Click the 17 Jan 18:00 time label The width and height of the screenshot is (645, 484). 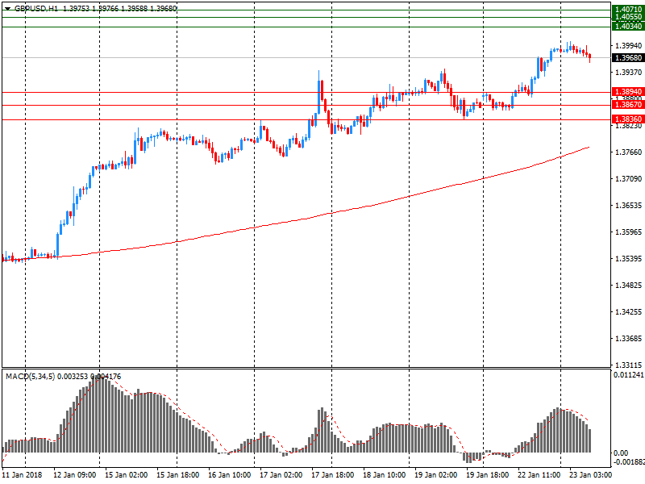[332, 474]
